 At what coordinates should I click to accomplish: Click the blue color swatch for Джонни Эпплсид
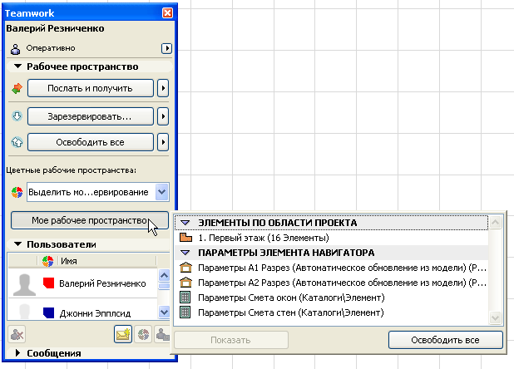point(48,312)
